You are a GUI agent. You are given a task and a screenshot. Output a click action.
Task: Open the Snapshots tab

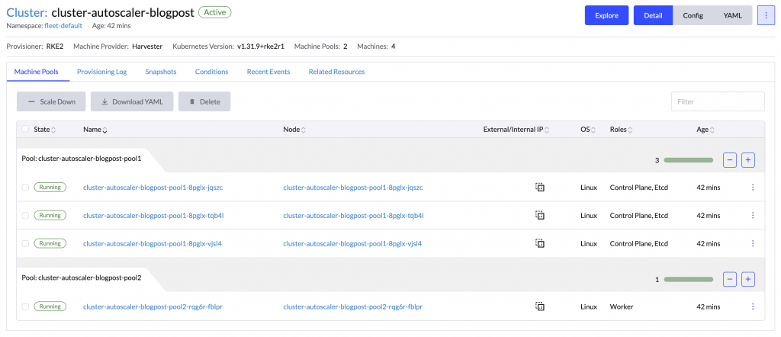161,72
